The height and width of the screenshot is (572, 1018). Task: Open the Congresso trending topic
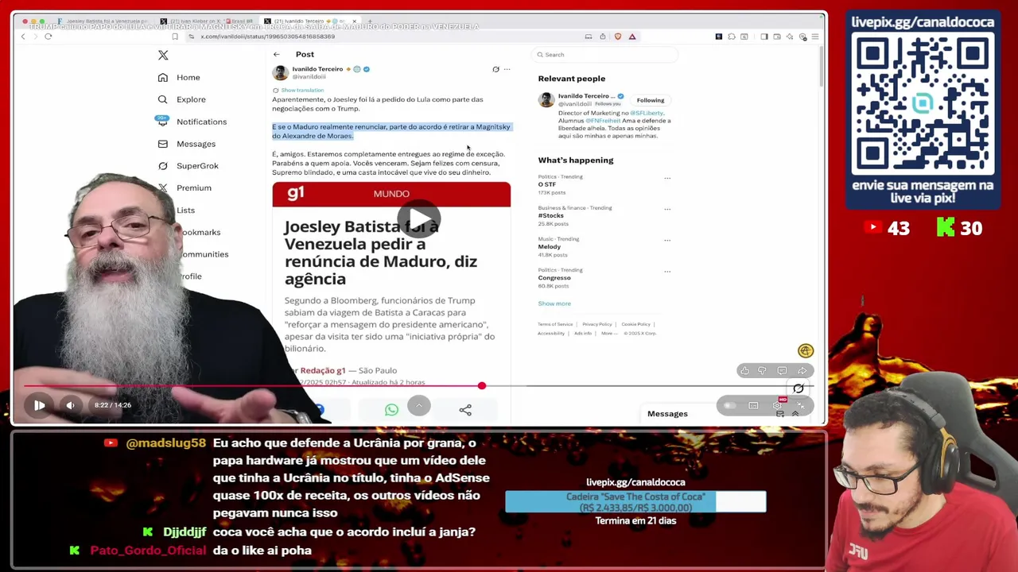click(x=554, y=277)
